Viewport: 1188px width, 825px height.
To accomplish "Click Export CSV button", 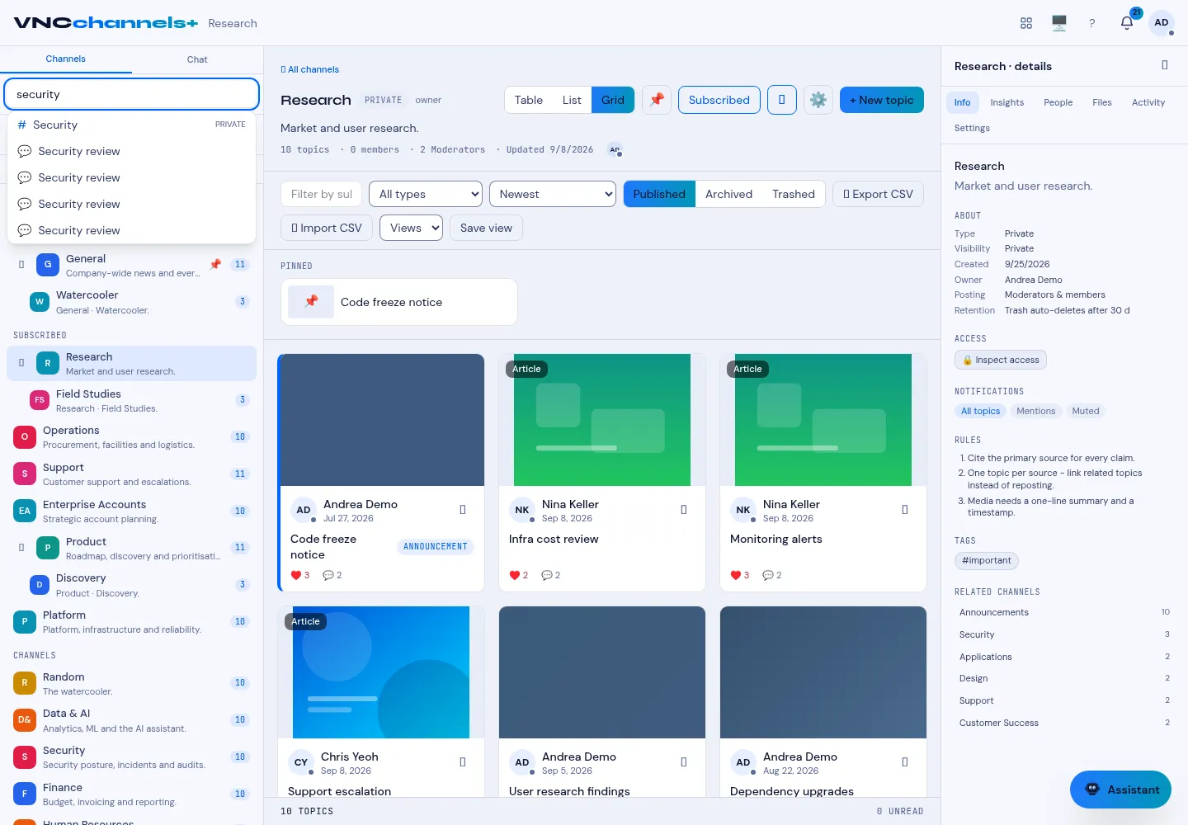I will [879, 194].
